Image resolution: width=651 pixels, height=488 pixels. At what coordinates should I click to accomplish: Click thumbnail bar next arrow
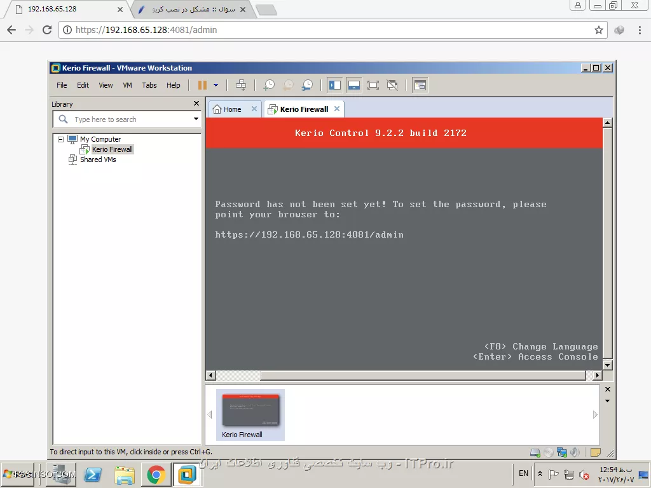[x=595, y=414]
